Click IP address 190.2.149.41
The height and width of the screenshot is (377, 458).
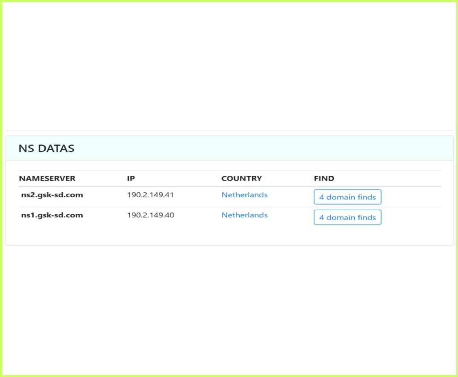pos(150,195)
